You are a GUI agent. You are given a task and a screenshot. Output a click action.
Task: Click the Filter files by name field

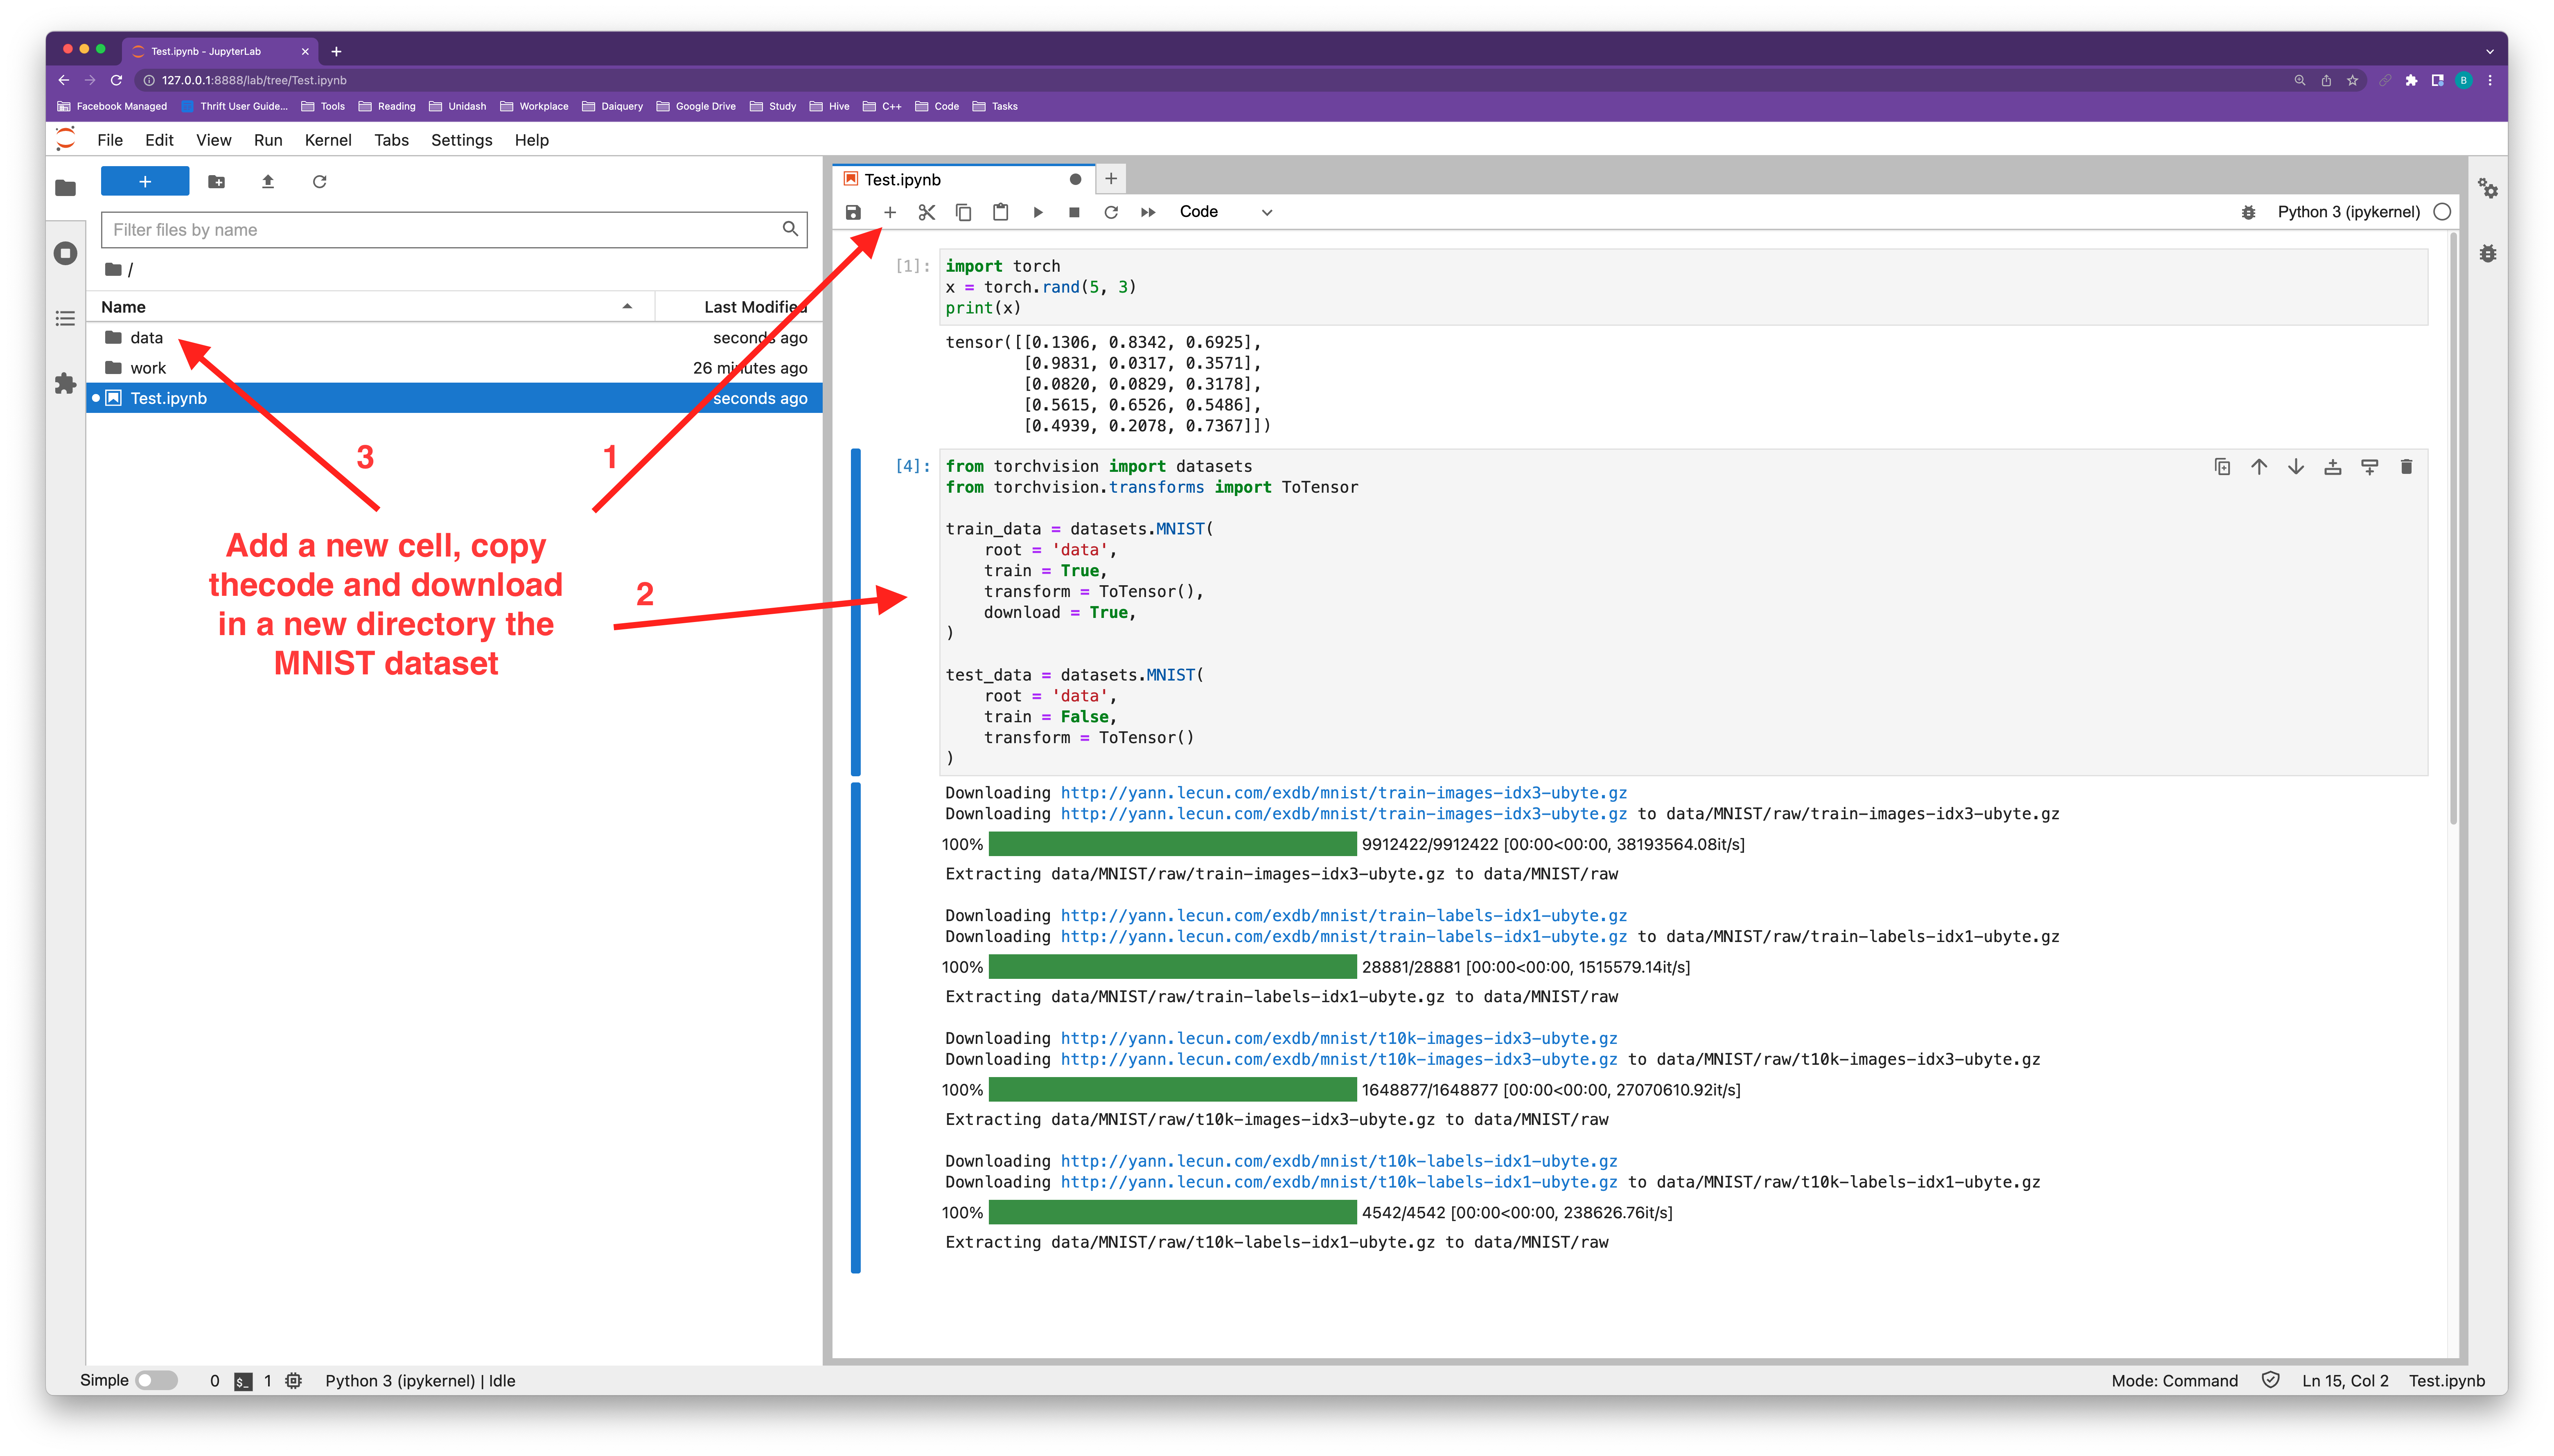click(440, 230)
